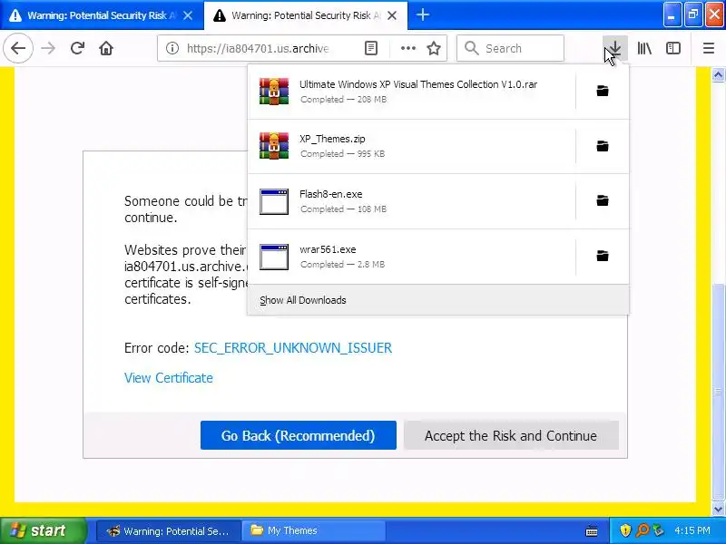Click the Back navigation arrow
Image resolution: width=726 pixels, height=544 pixels.
pyautogui.click(x=18, y=48)
